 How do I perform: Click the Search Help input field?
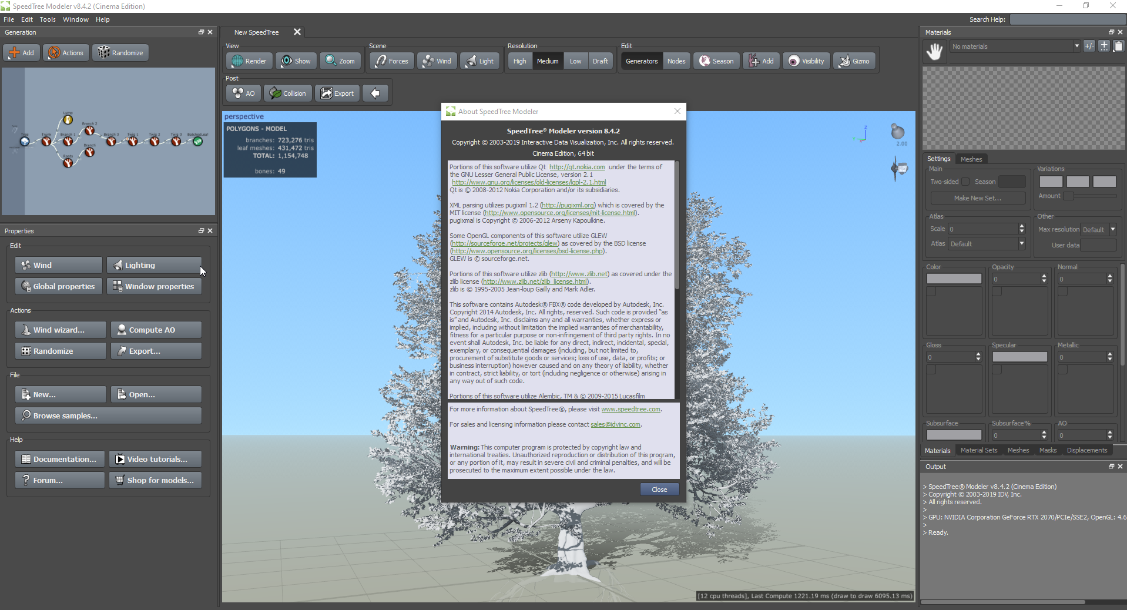1067,19
